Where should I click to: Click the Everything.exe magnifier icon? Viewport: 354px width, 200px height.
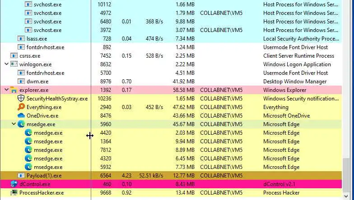[x=21, y=107]
